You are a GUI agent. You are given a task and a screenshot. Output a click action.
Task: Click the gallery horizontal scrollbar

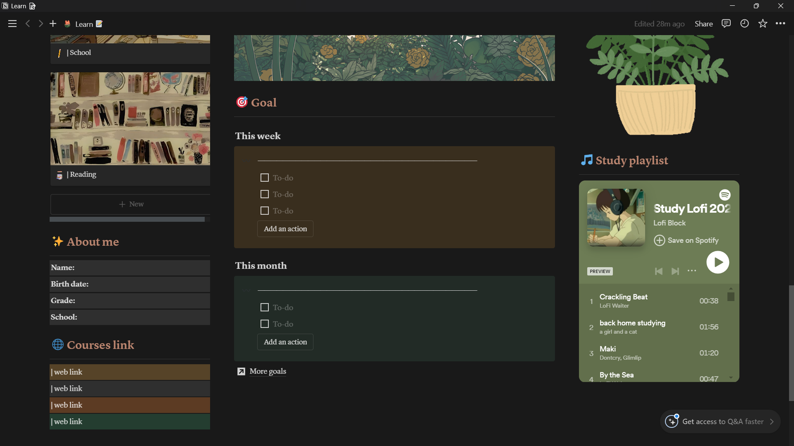127,219
